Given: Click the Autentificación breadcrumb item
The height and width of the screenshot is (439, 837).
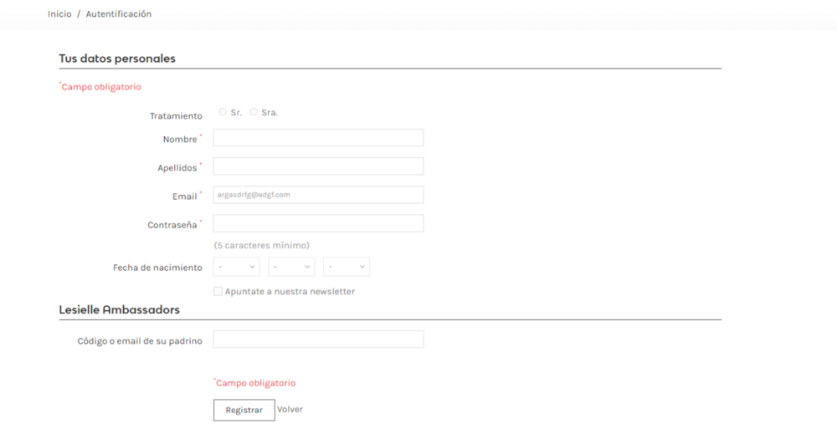Looking at the screenshot, I should [x=119, y=14].
